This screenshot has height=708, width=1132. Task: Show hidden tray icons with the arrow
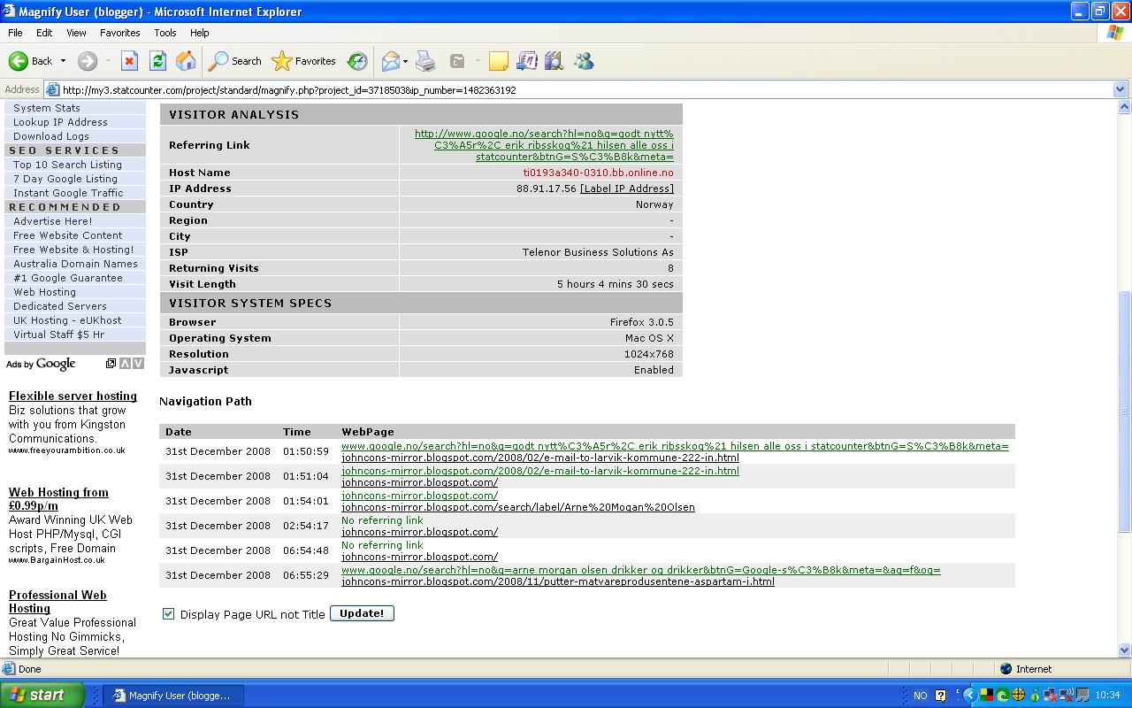970,696
